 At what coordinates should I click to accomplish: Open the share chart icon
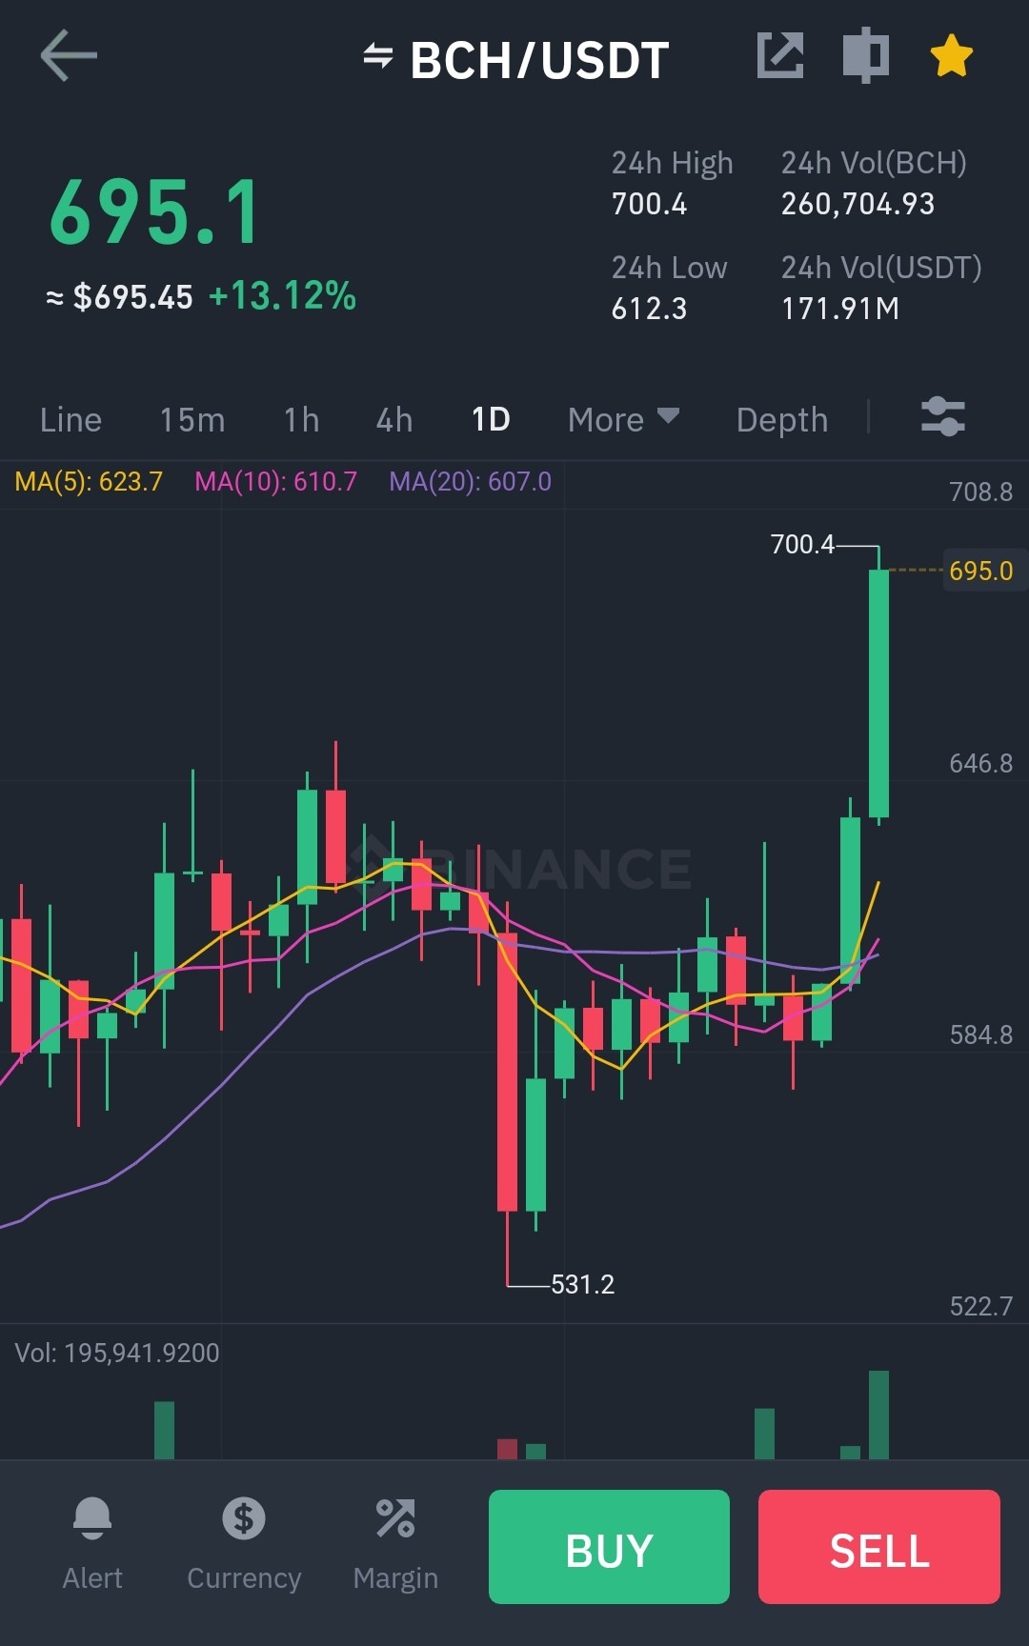780,55
